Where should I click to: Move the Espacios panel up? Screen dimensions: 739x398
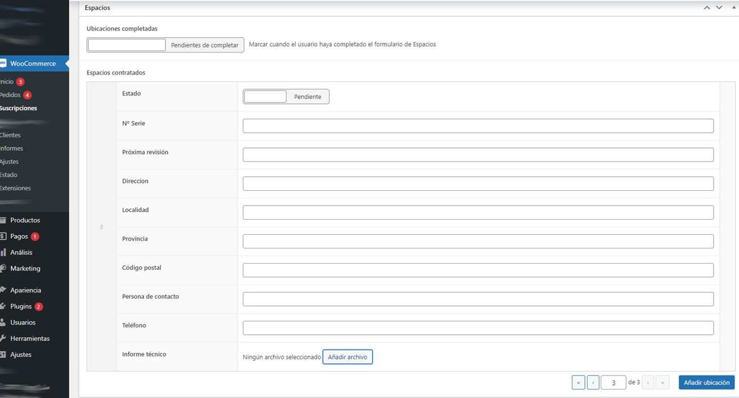707,8
